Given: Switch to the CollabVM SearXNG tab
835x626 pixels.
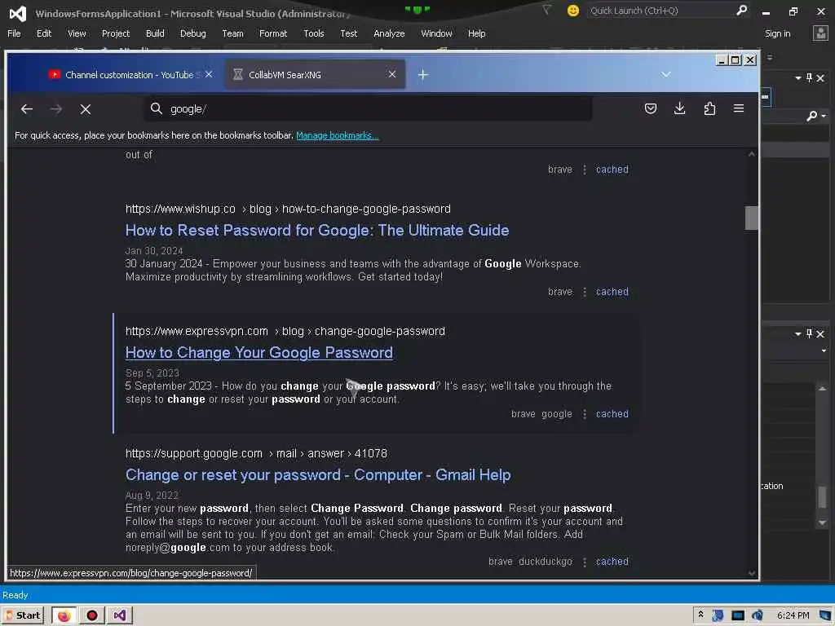Looking at the screenshot, I should pos(314,75).
